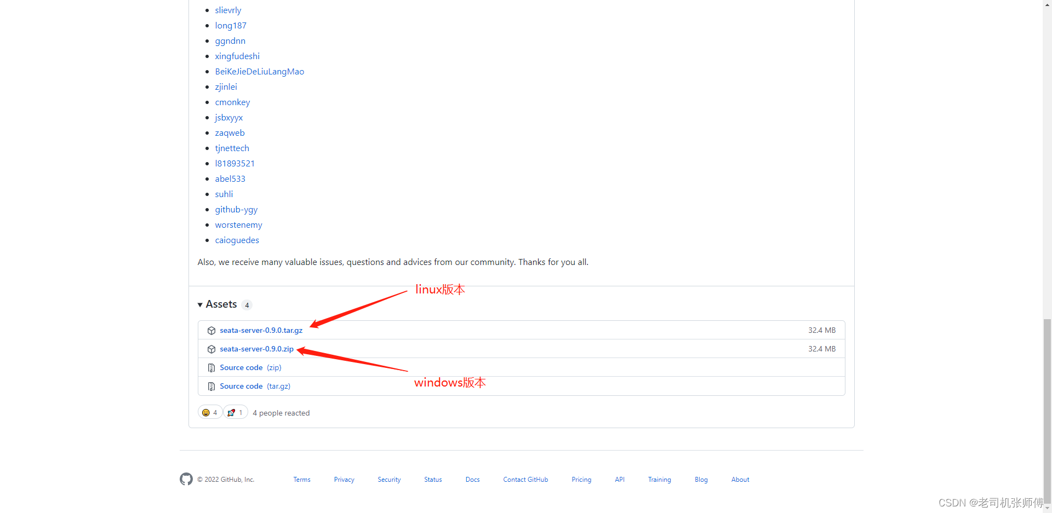Toggle the rocket emoji reaction
The image size is (1052, 513).
(236, 412)
